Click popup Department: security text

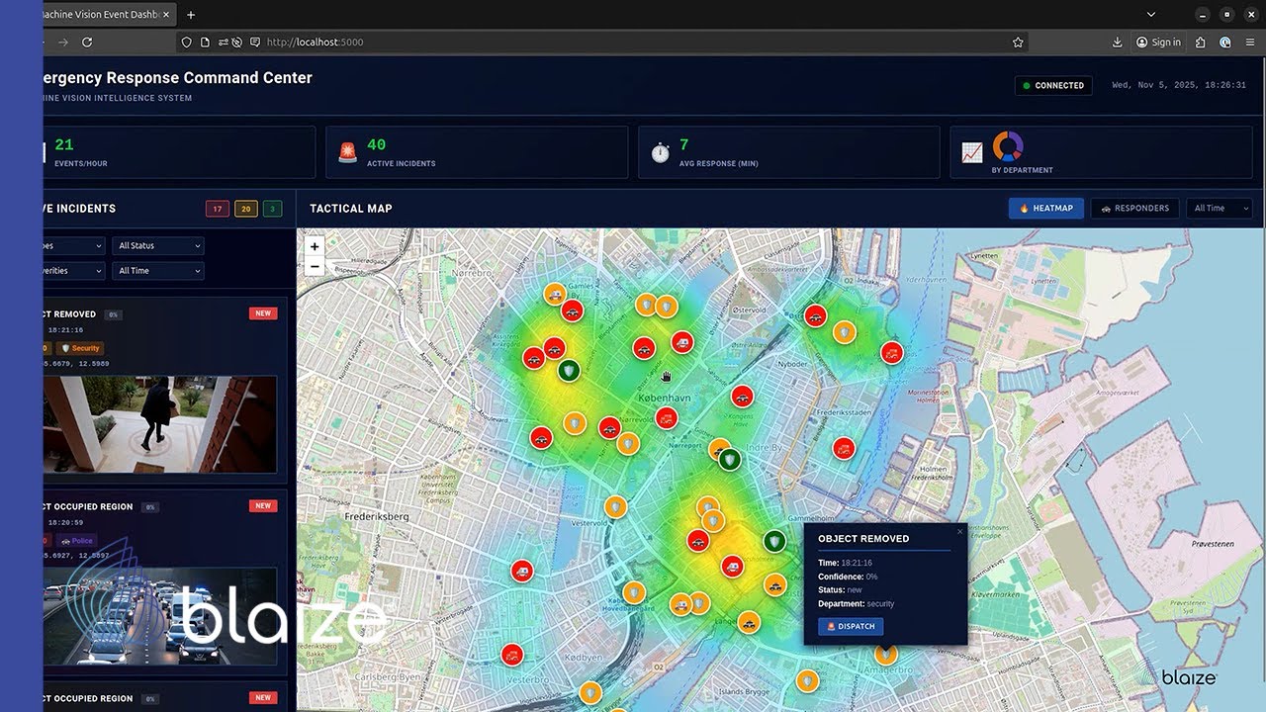point(856,603)
